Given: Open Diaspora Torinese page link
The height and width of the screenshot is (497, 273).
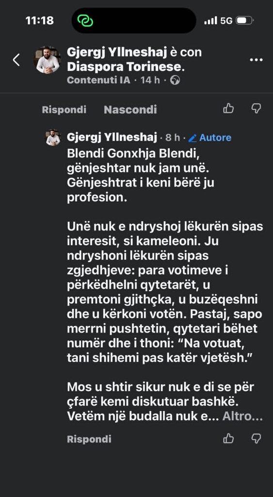Looking at the screenshot, I should (126, 67).
